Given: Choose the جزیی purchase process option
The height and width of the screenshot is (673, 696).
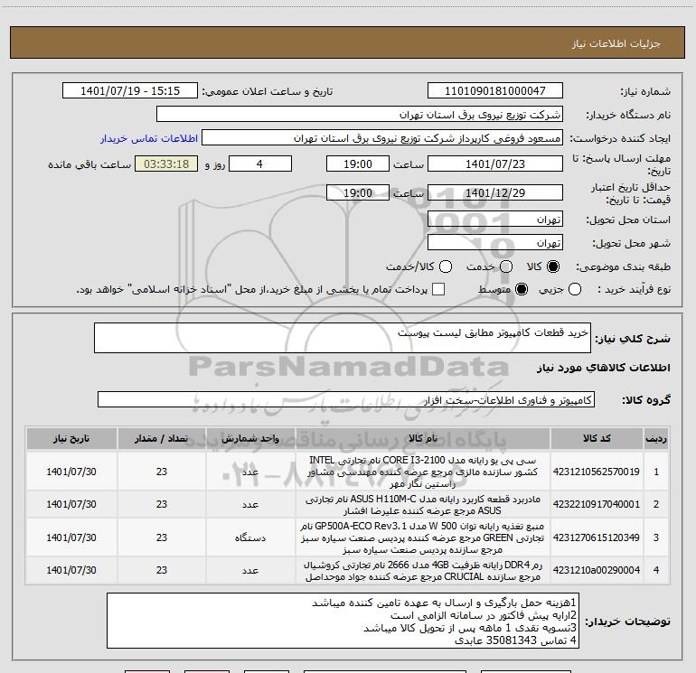Looking at the screenshot, I should click(x=574, y=289).
